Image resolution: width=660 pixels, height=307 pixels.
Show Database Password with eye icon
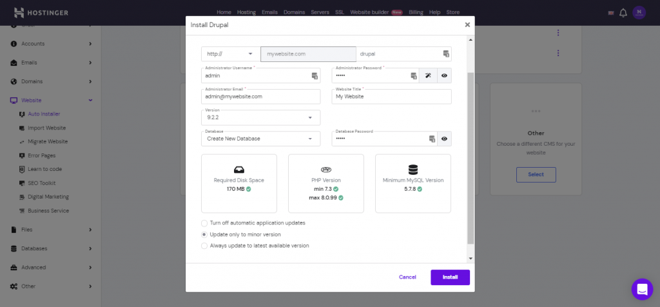coord(444,139)
